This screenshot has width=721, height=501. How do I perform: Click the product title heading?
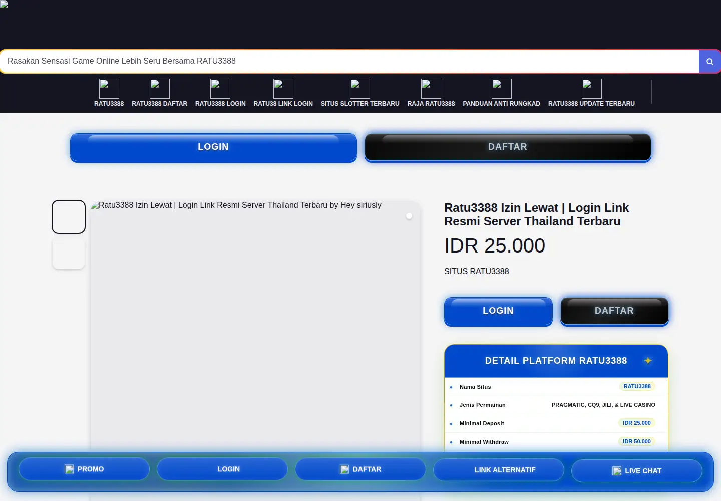coord(536,214)
